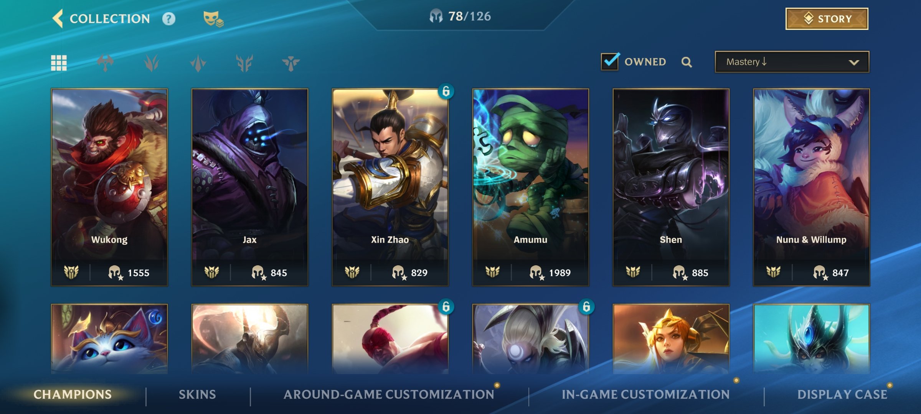Open the Amumu champion card
Image resolution: width=921 pixels, height=414 pixels.
531,187
